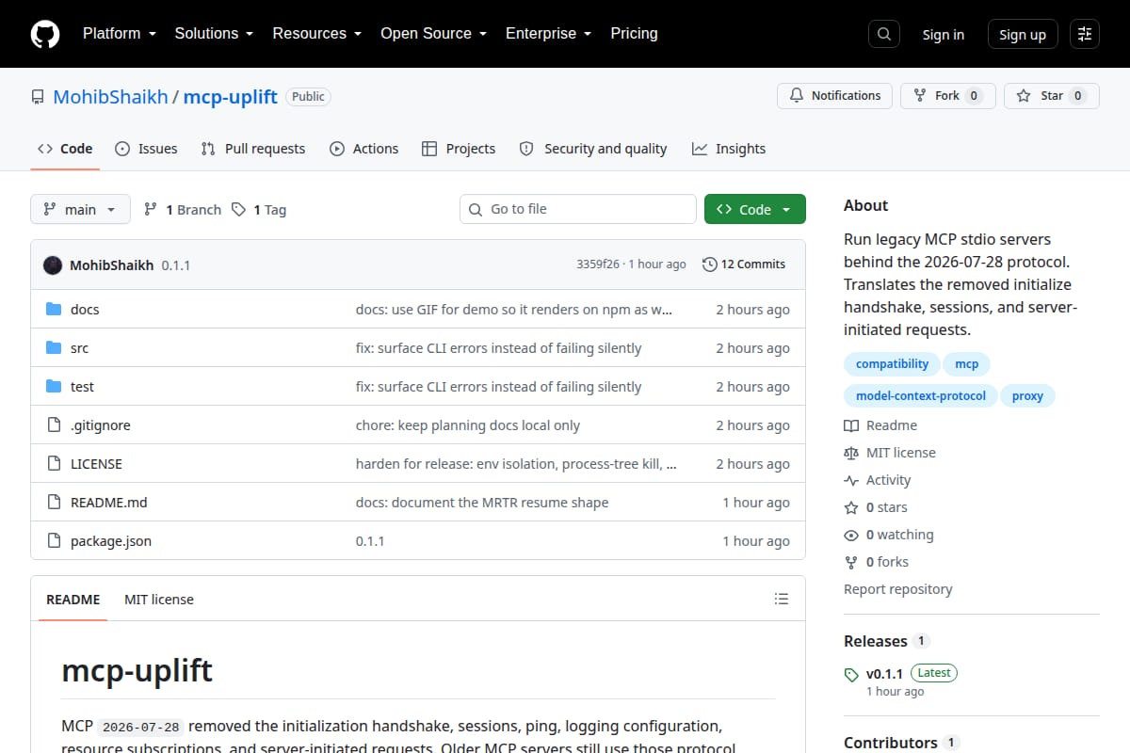Image resolution: width=1130 pixels, height=753 pixels.
Task: Open Security and quality tab
Action: tap(593, 149)
